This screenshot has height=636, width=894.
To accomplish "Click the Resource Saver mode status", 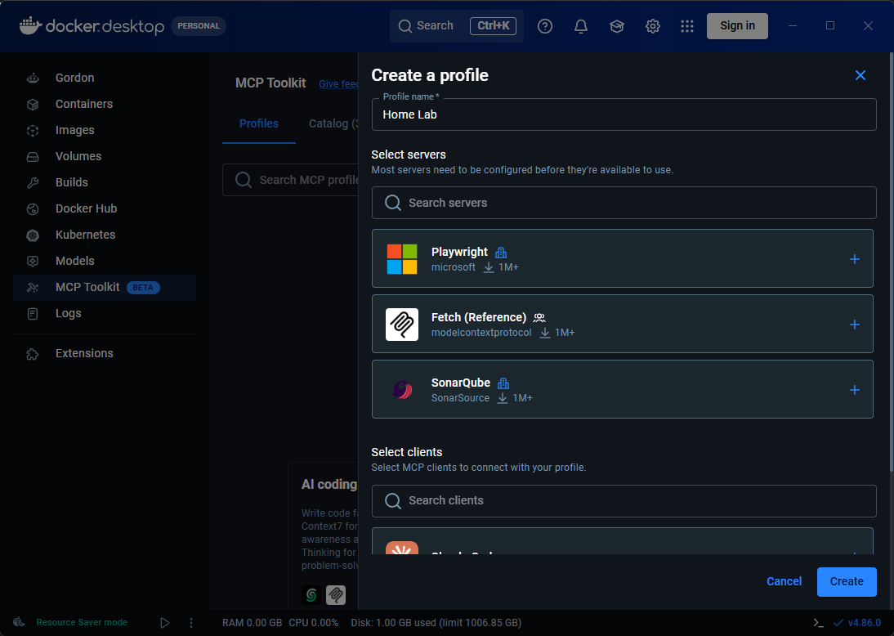I will pyautogui.click(x=82, y=622).
